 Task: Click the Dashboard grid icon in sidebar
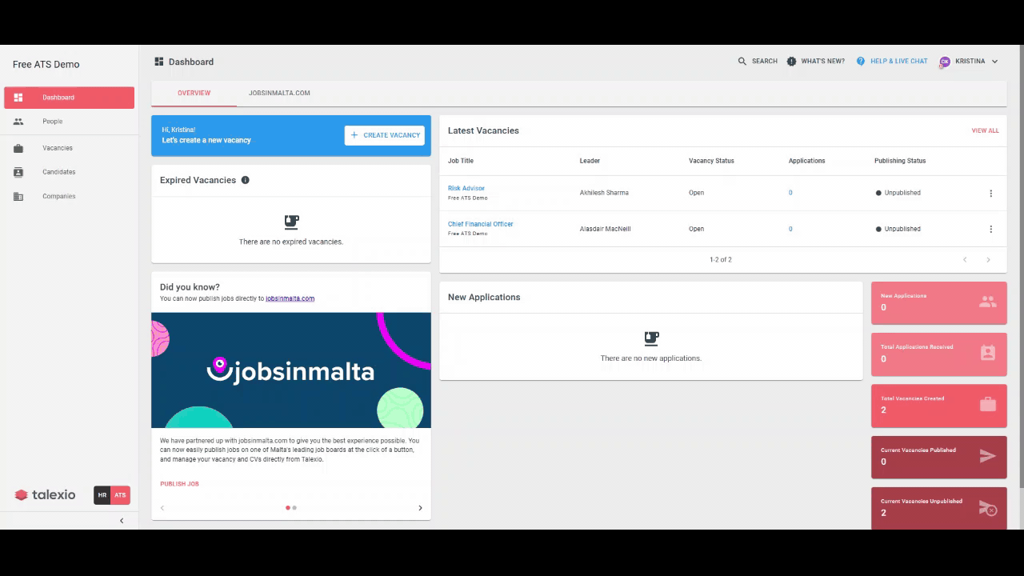18,98
